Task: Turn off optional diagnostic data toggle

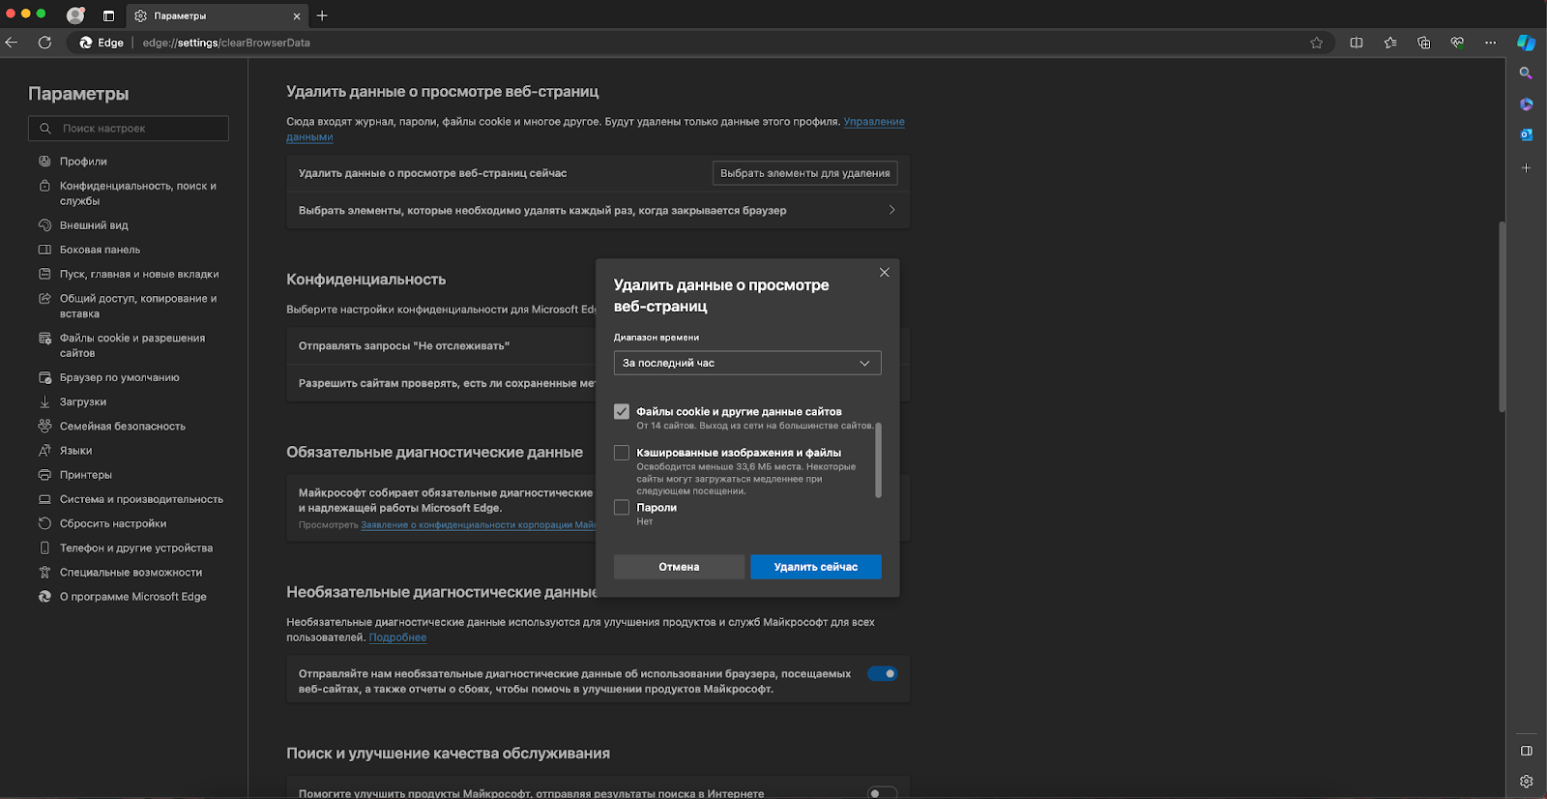Action: point(882,674)
